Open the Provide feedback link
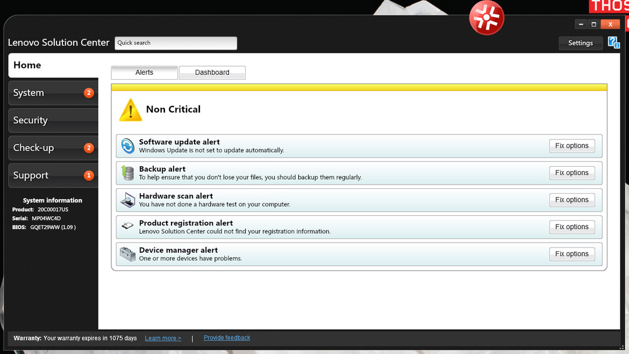The height and width of the screenshot is (354, 629). coord(227,338)
